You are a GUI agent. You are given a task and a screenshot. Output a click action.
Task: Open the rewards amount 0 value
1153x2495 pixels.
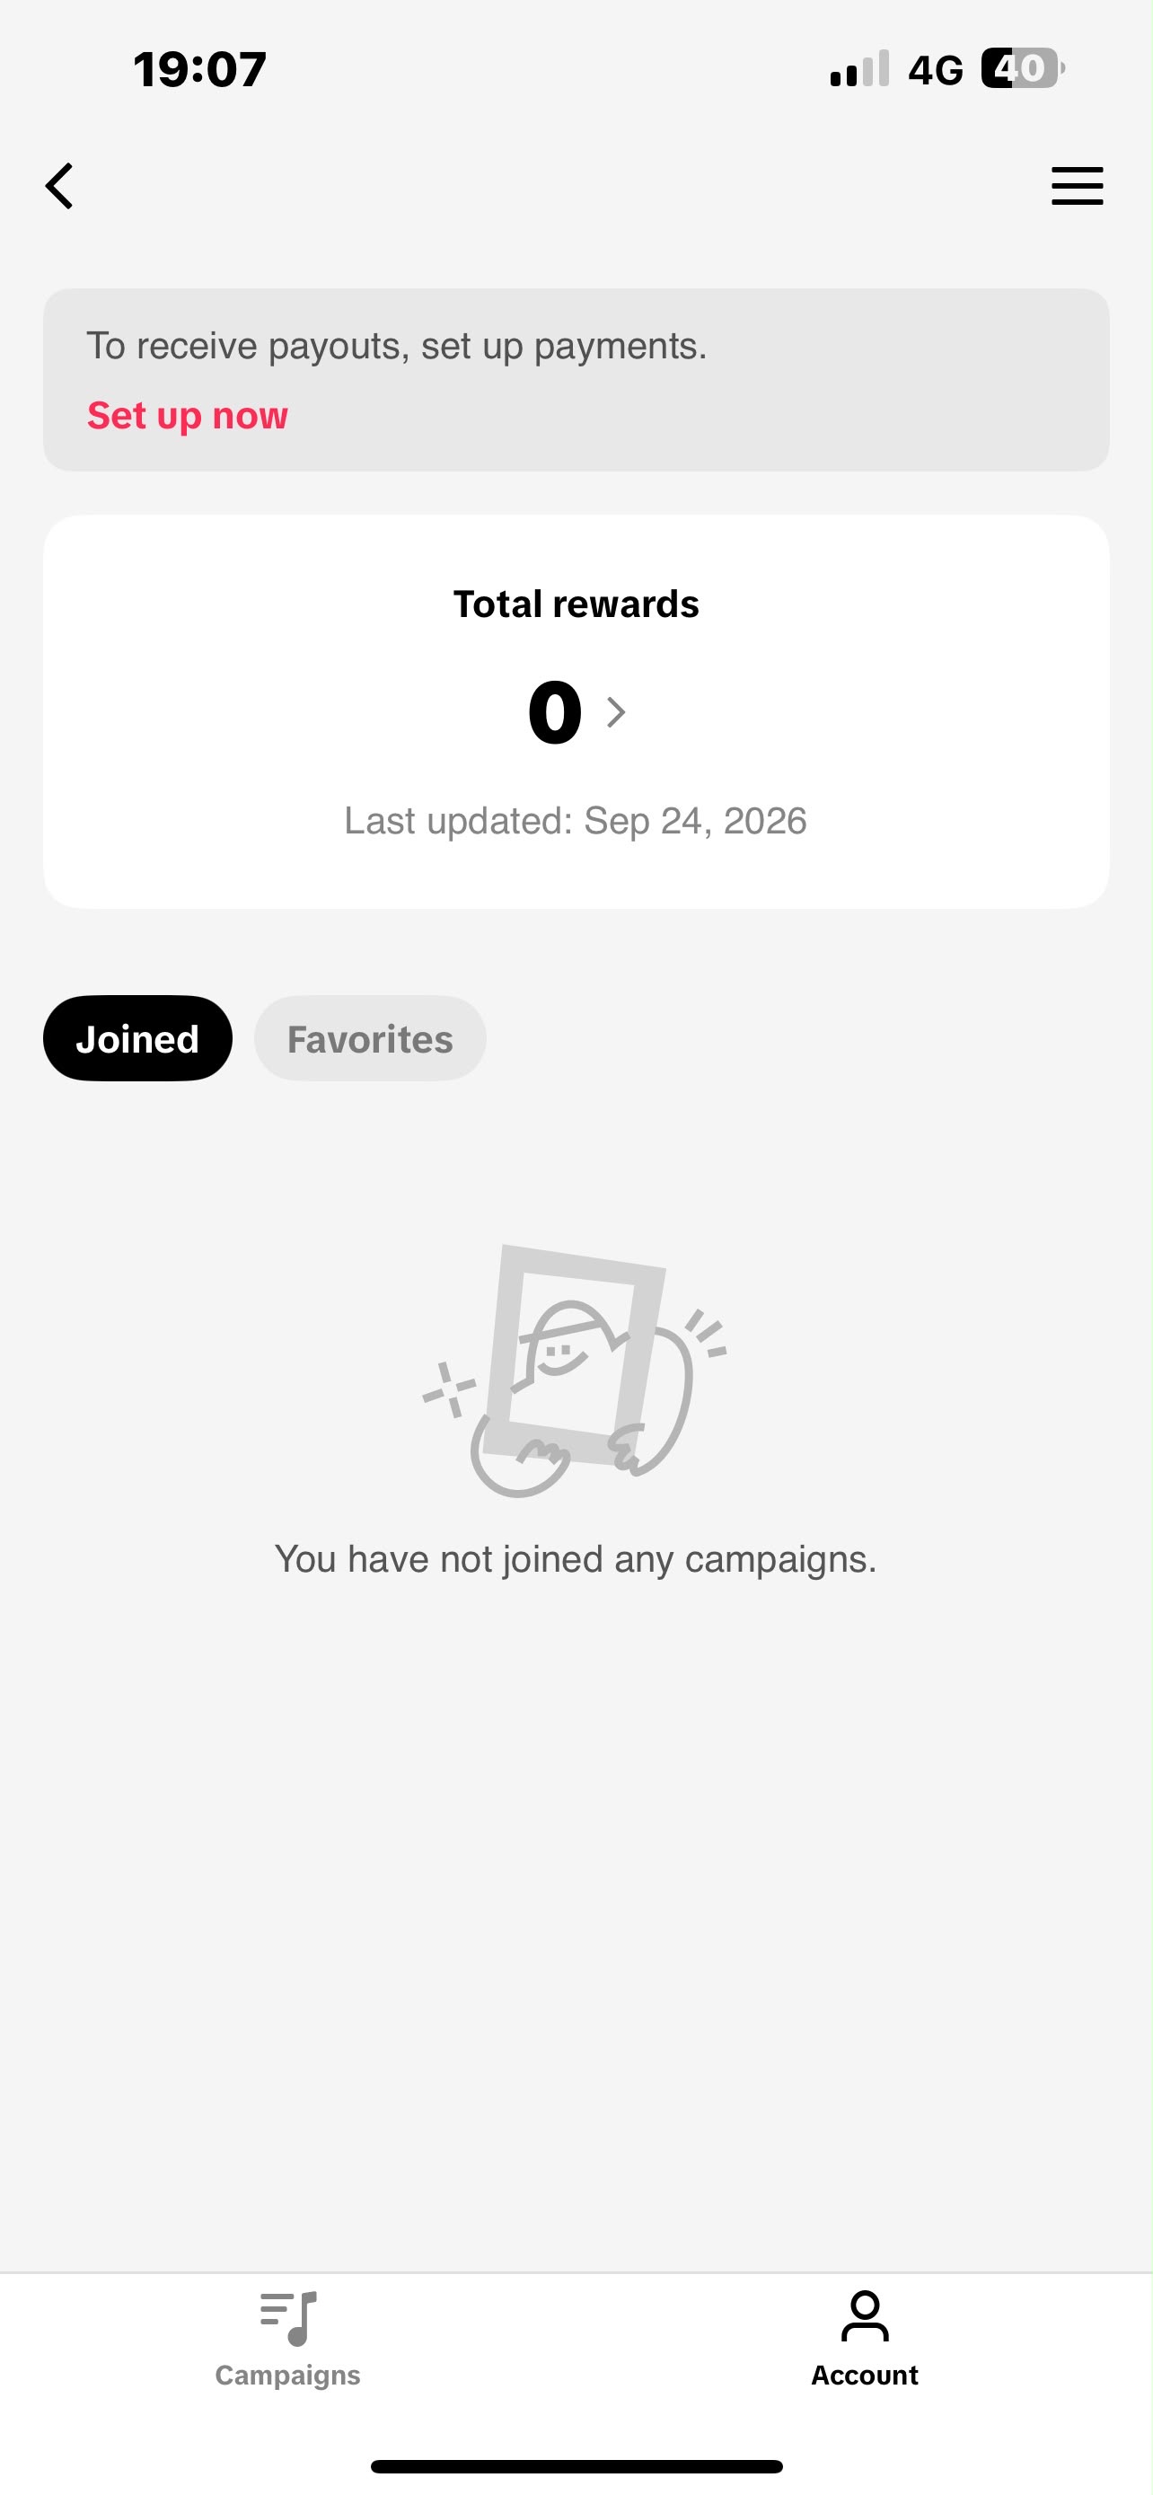pos(555,712)
